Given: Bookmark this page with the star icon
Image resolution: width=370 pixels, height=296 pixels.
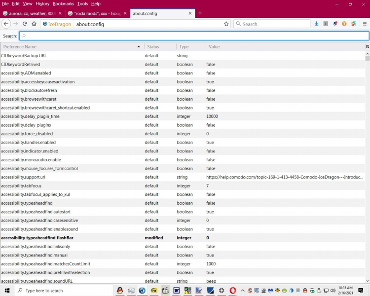Looking at the screenshot, I should pos(226,24).
